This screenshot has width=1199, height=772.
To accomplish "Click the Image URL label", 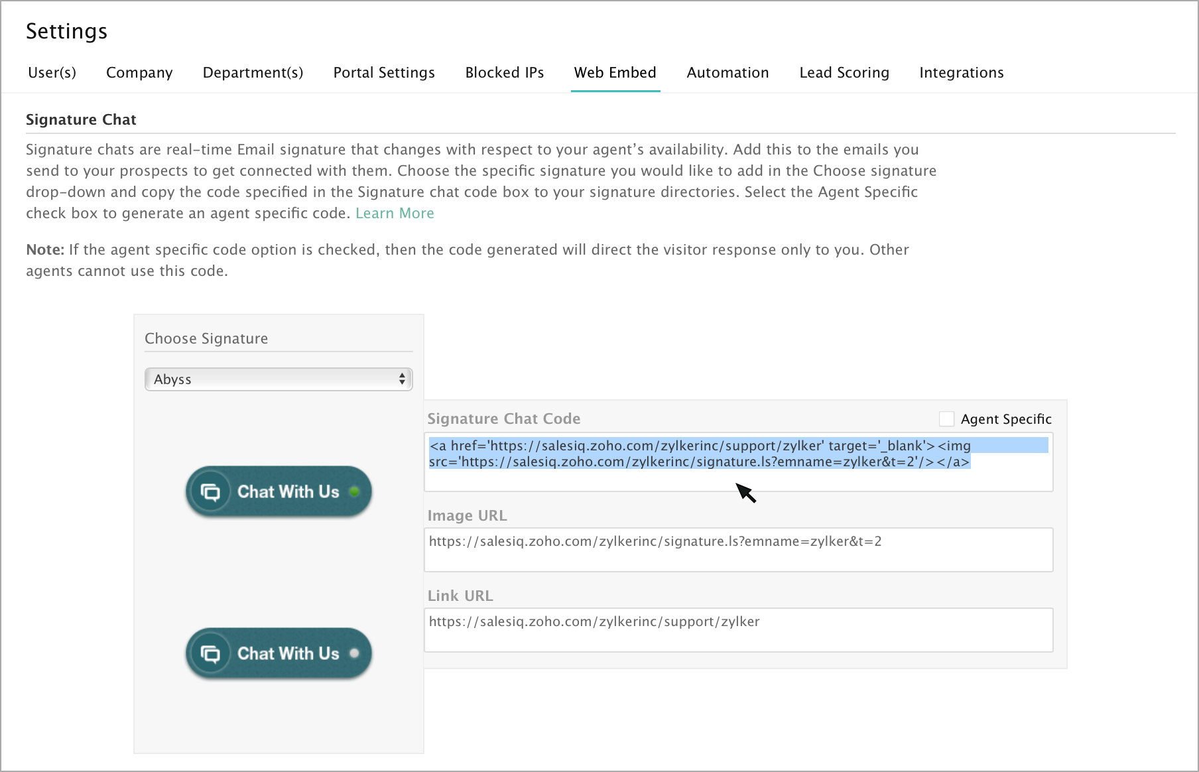I will pos(468,515).
